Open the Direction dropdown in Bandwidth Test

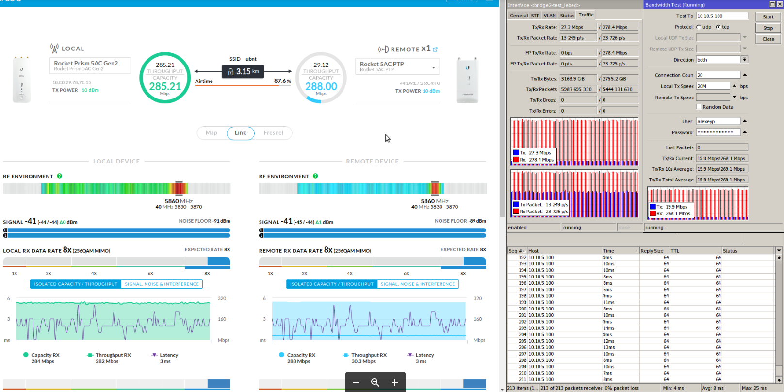point(745,60)
